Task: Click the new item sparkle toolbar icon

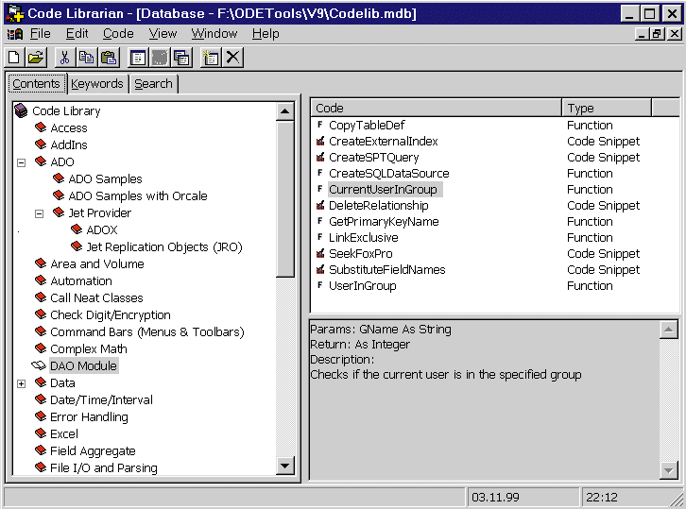Action: (x=211, y=58)
